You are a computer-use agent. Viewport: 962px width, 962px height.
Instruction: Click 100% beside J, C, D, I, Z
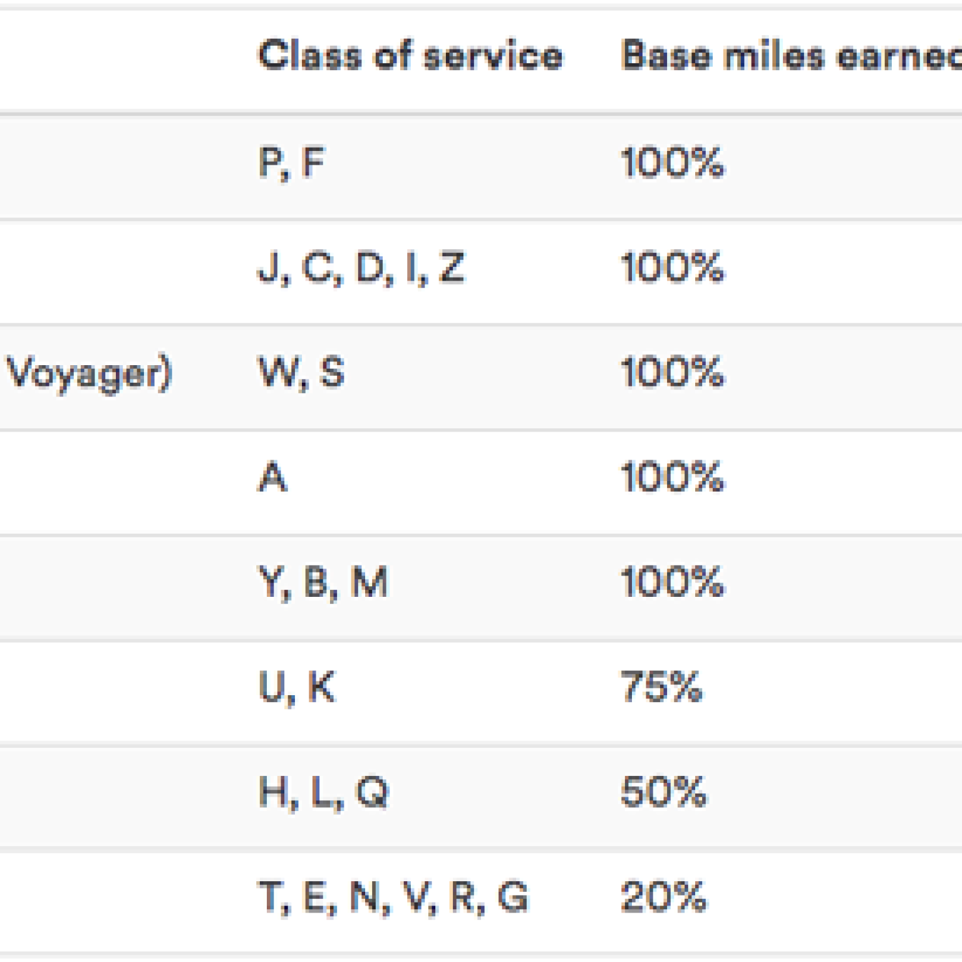tap(672, 268)
